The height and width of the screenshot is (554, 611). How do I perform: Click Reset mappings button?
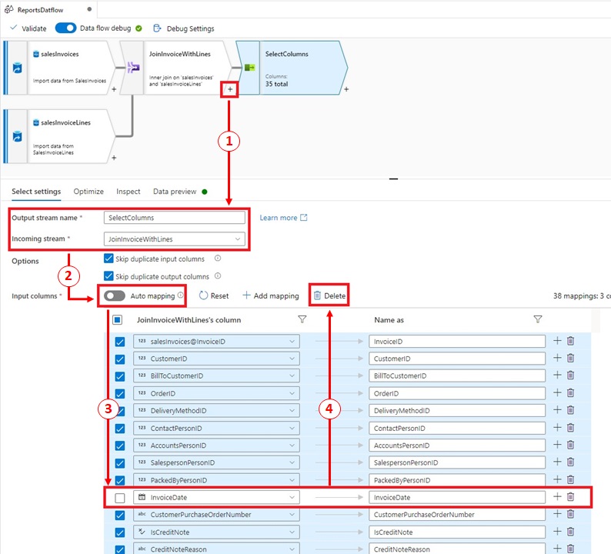[x=214, y=295]
